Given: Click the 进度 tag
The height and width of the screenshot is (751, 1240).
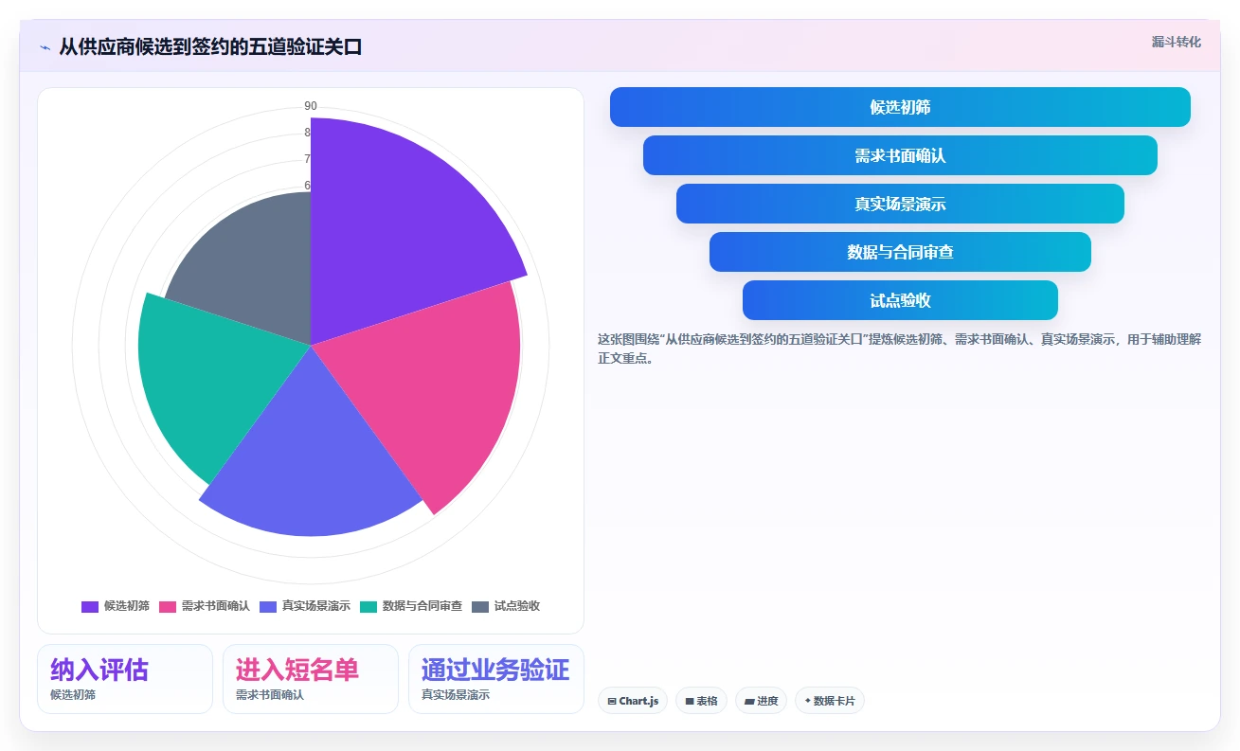Looking at the screenshot, I should coord(761,701).
